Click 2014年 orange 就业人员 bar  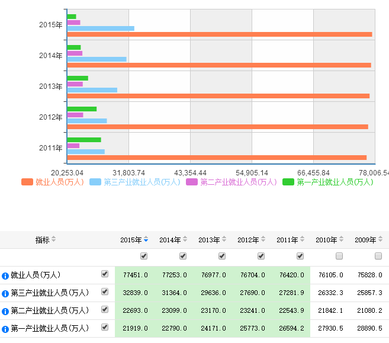click(x=219, y=65)
